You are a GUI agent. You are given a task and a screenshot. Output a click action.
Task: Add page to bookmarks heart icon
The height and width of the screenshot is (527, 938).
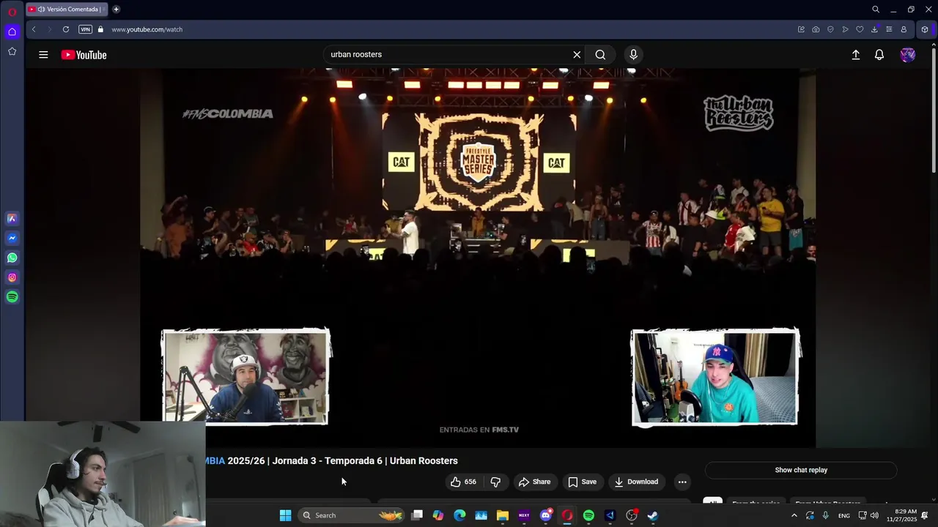coord(860,29)
